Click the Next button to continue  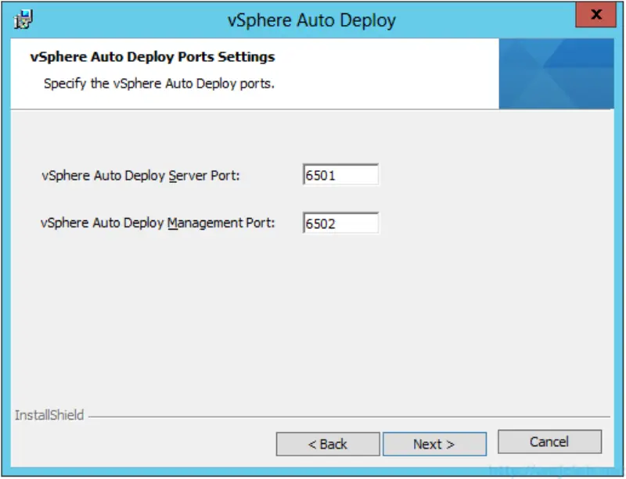point(435,443)
